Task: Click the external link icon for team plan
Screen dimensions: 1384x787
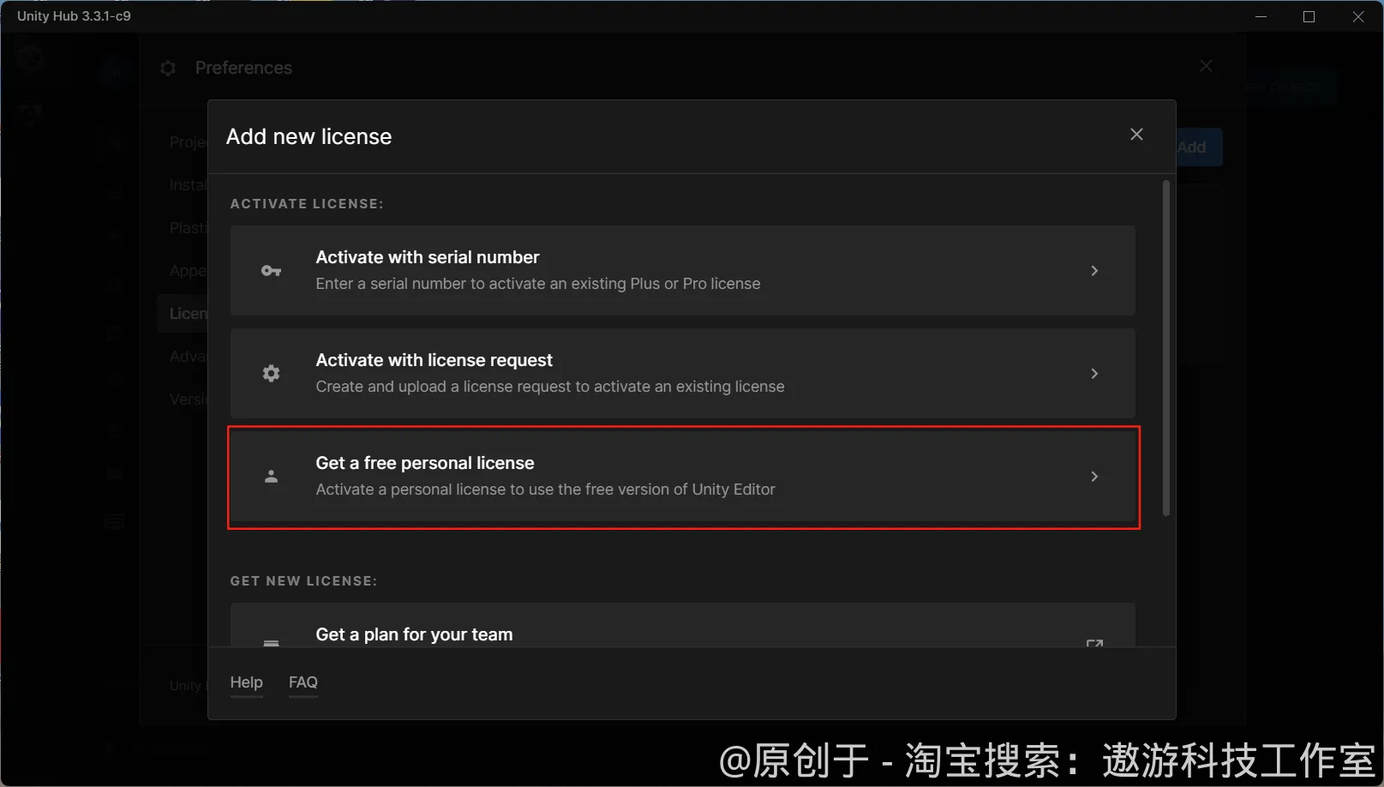Action: click(1094, 642)
